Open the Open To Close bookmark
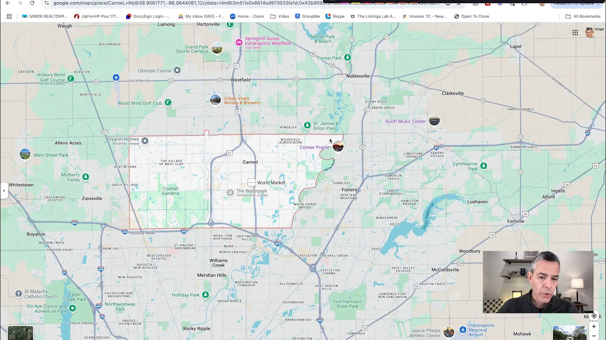 tap(472, 16)
